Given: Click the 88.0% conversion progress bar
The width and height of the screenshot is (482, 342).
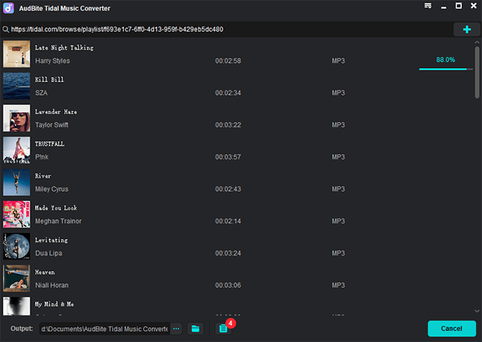Looking at the screenshot, I should click(x=445, y=69).
